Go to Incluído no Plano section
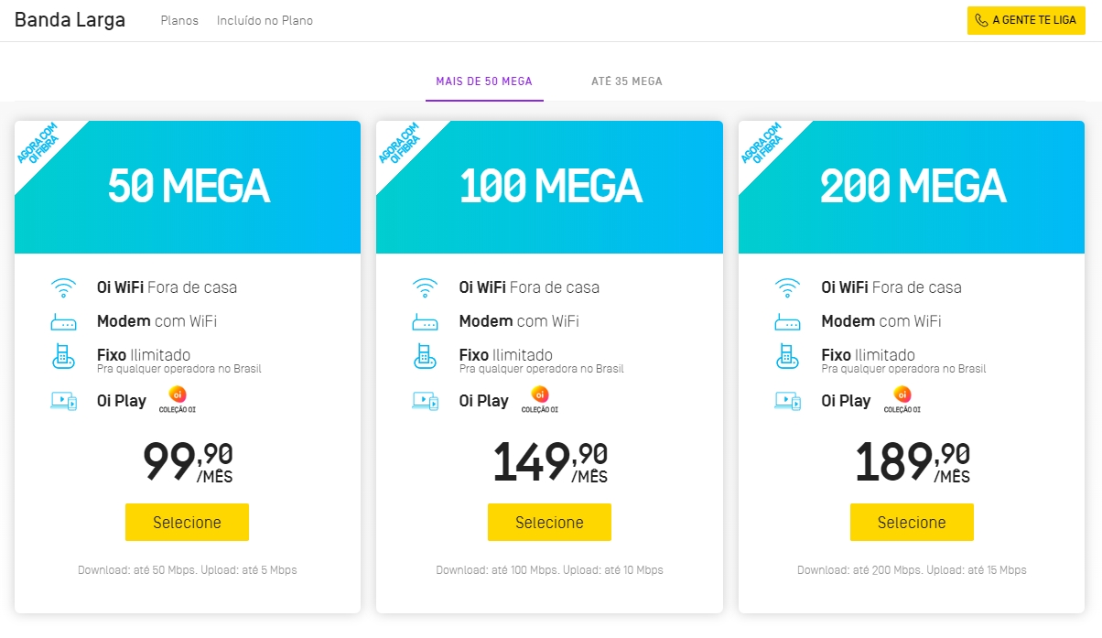Image resolution: width=1102 pixels, height=638 pixels. 265,20
